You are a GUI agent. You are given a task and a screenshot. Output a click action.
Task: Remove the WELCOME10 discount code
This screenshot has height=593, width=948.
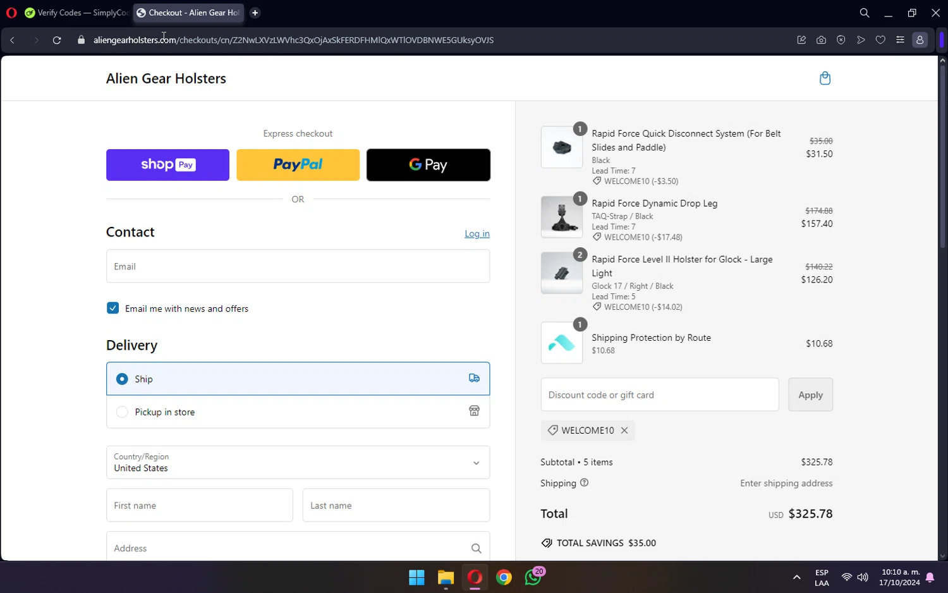click(x=624, y=430)
